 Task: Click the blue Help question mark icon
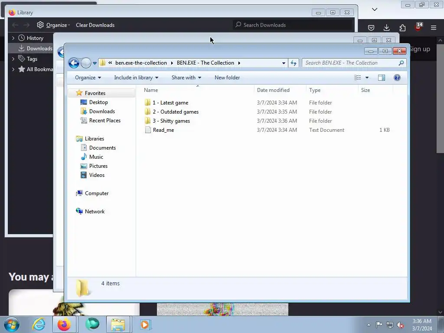click(x=397, y=78)
